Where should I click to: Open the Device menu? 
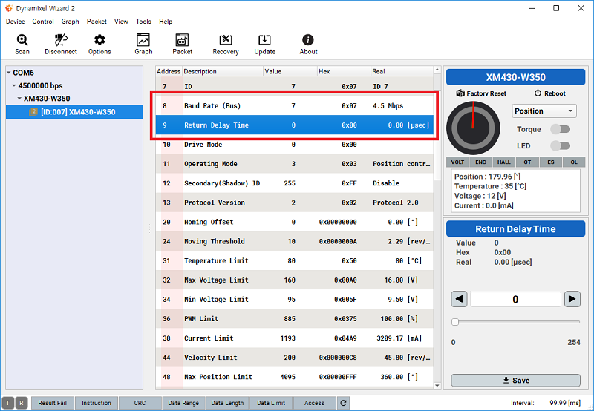pyautogui.click(x=15, y=22)
